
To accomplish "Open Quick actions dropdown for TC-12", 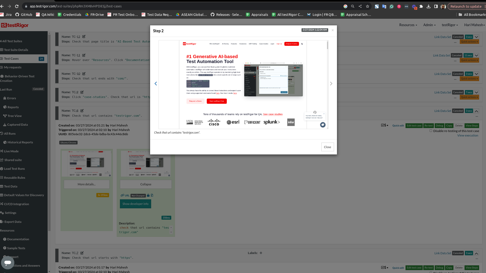I will click(x=469, y=42).
